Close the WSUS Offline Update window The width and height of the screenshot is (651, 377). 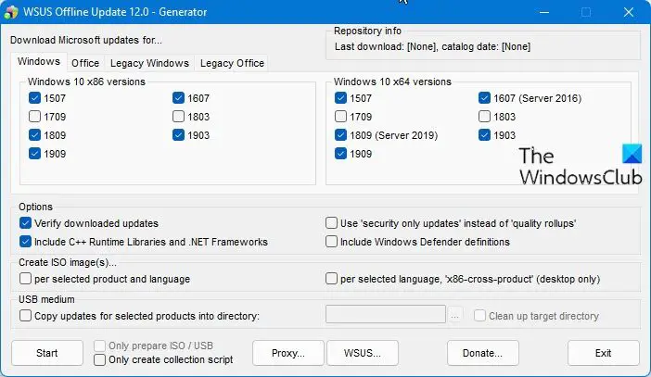pos(629,12)
